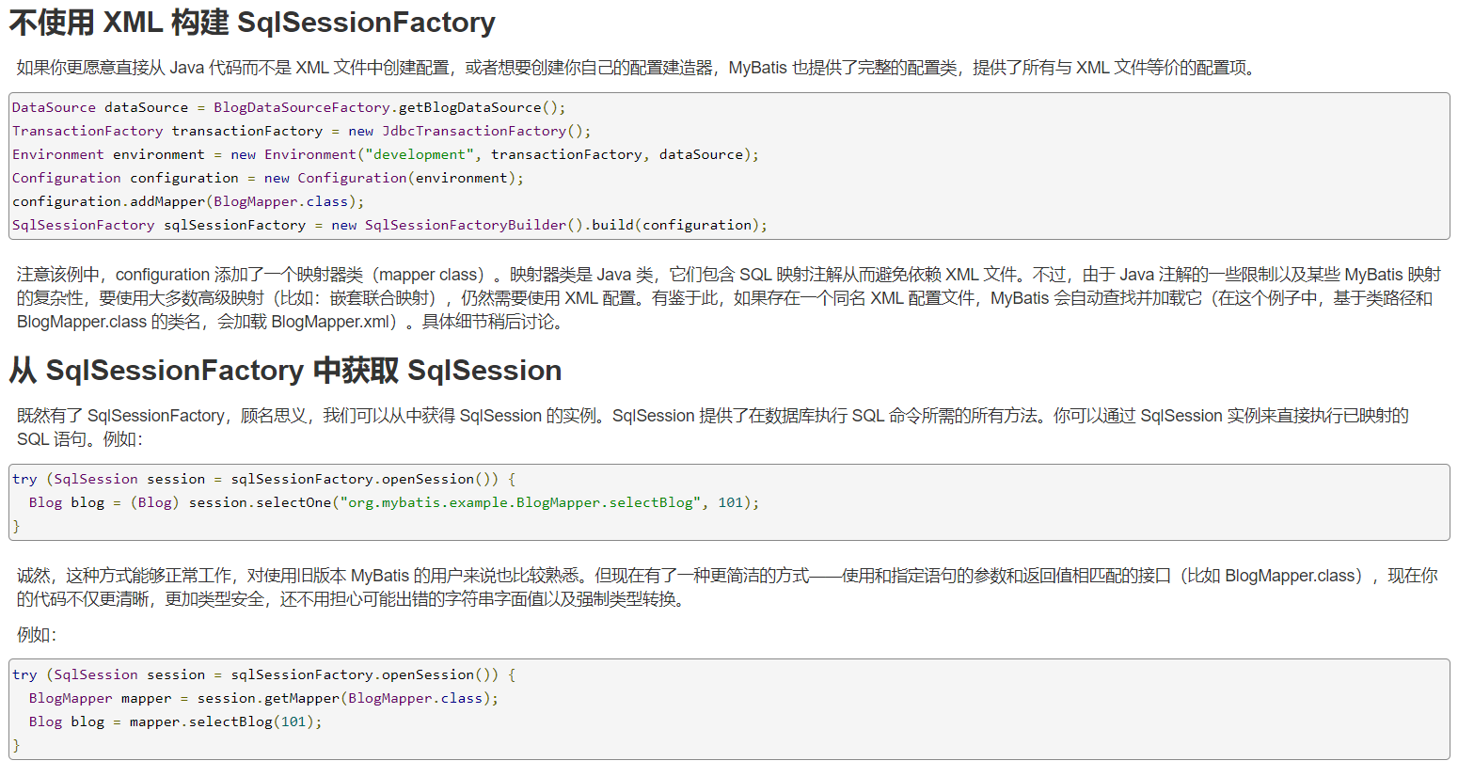
Task: Click the standalone 例如: line
Action: point(37,635)
